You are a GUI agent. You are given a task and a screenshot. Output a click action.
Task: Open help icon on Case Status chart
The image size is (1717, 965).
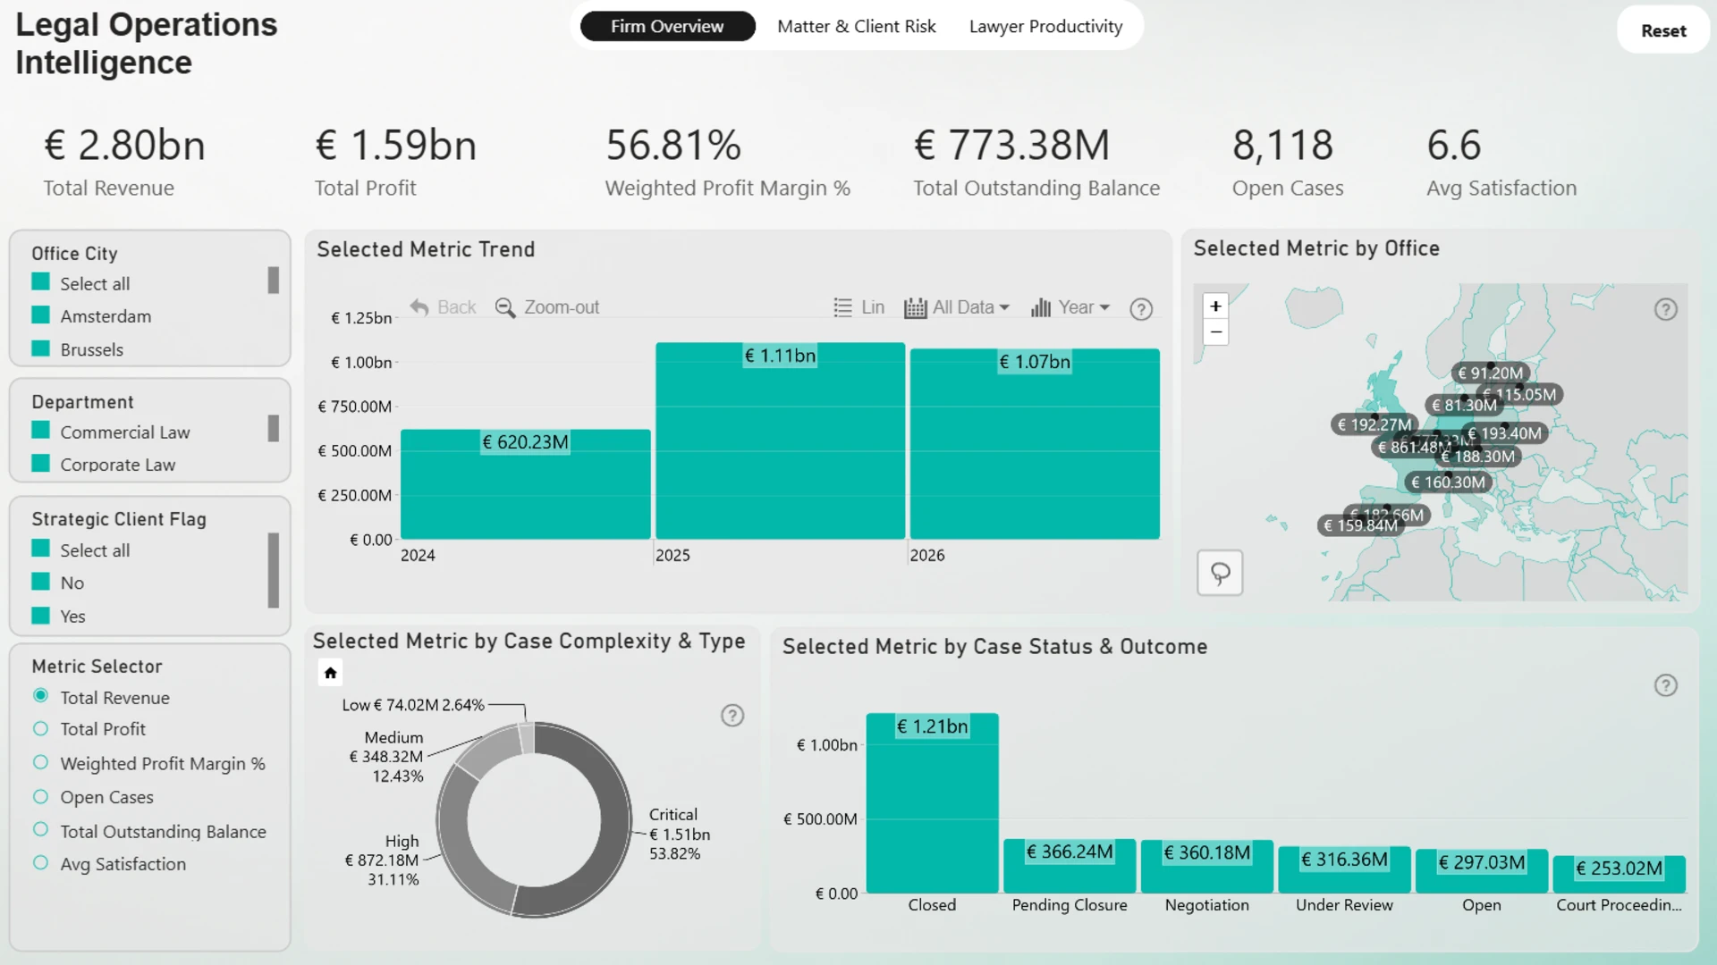1665,685
